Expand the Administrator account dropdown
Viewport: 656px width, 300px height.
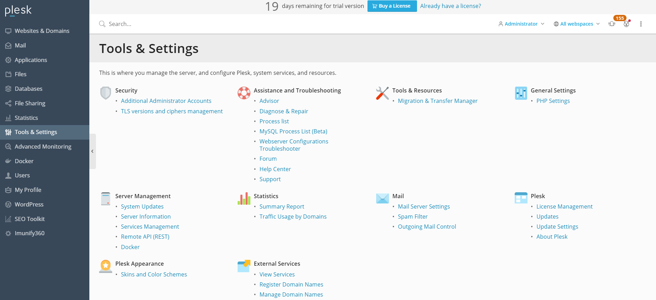tap(521, 24)
